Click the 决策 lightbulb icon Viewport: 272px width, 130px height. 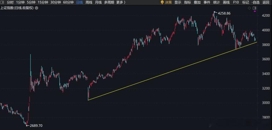point(162,2)
